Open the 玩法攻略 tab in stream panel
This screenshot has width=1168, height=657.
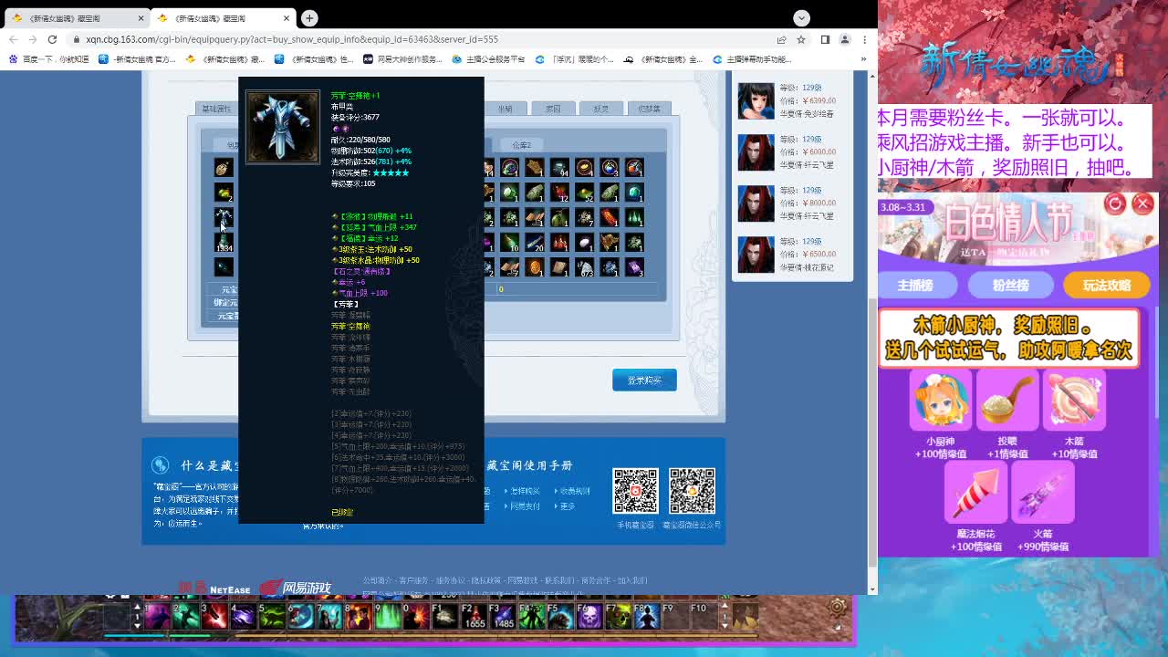point(1107,286)
